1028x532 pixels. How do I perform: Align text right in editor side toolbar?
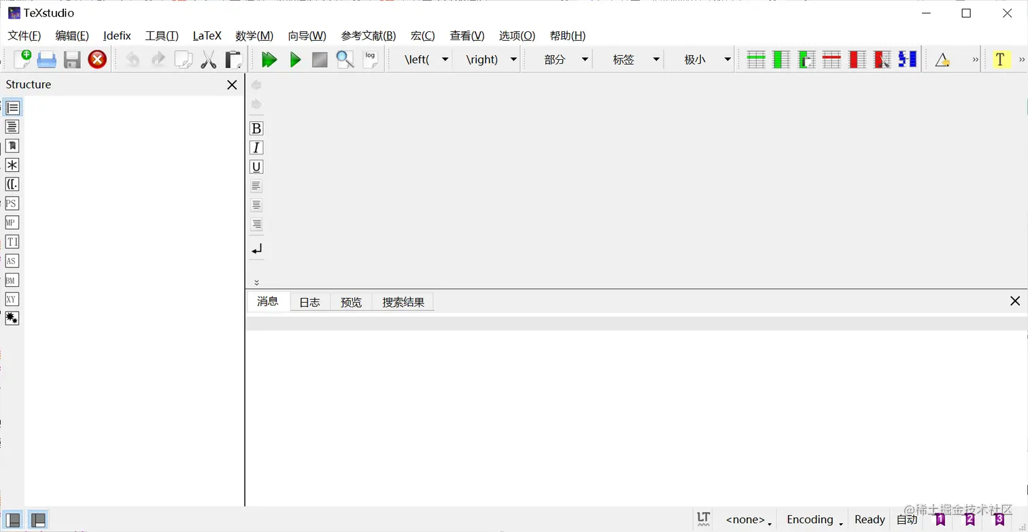pyautogui.click(x=256, y=224)
